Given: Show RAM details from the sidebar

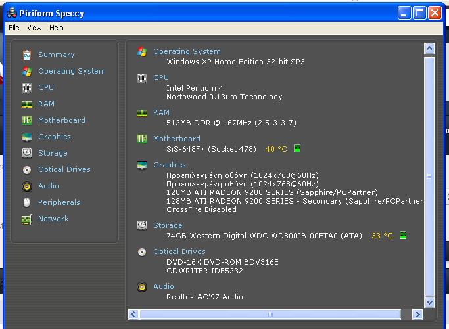Looking at the screenshot, I should (x=47, y=104).
